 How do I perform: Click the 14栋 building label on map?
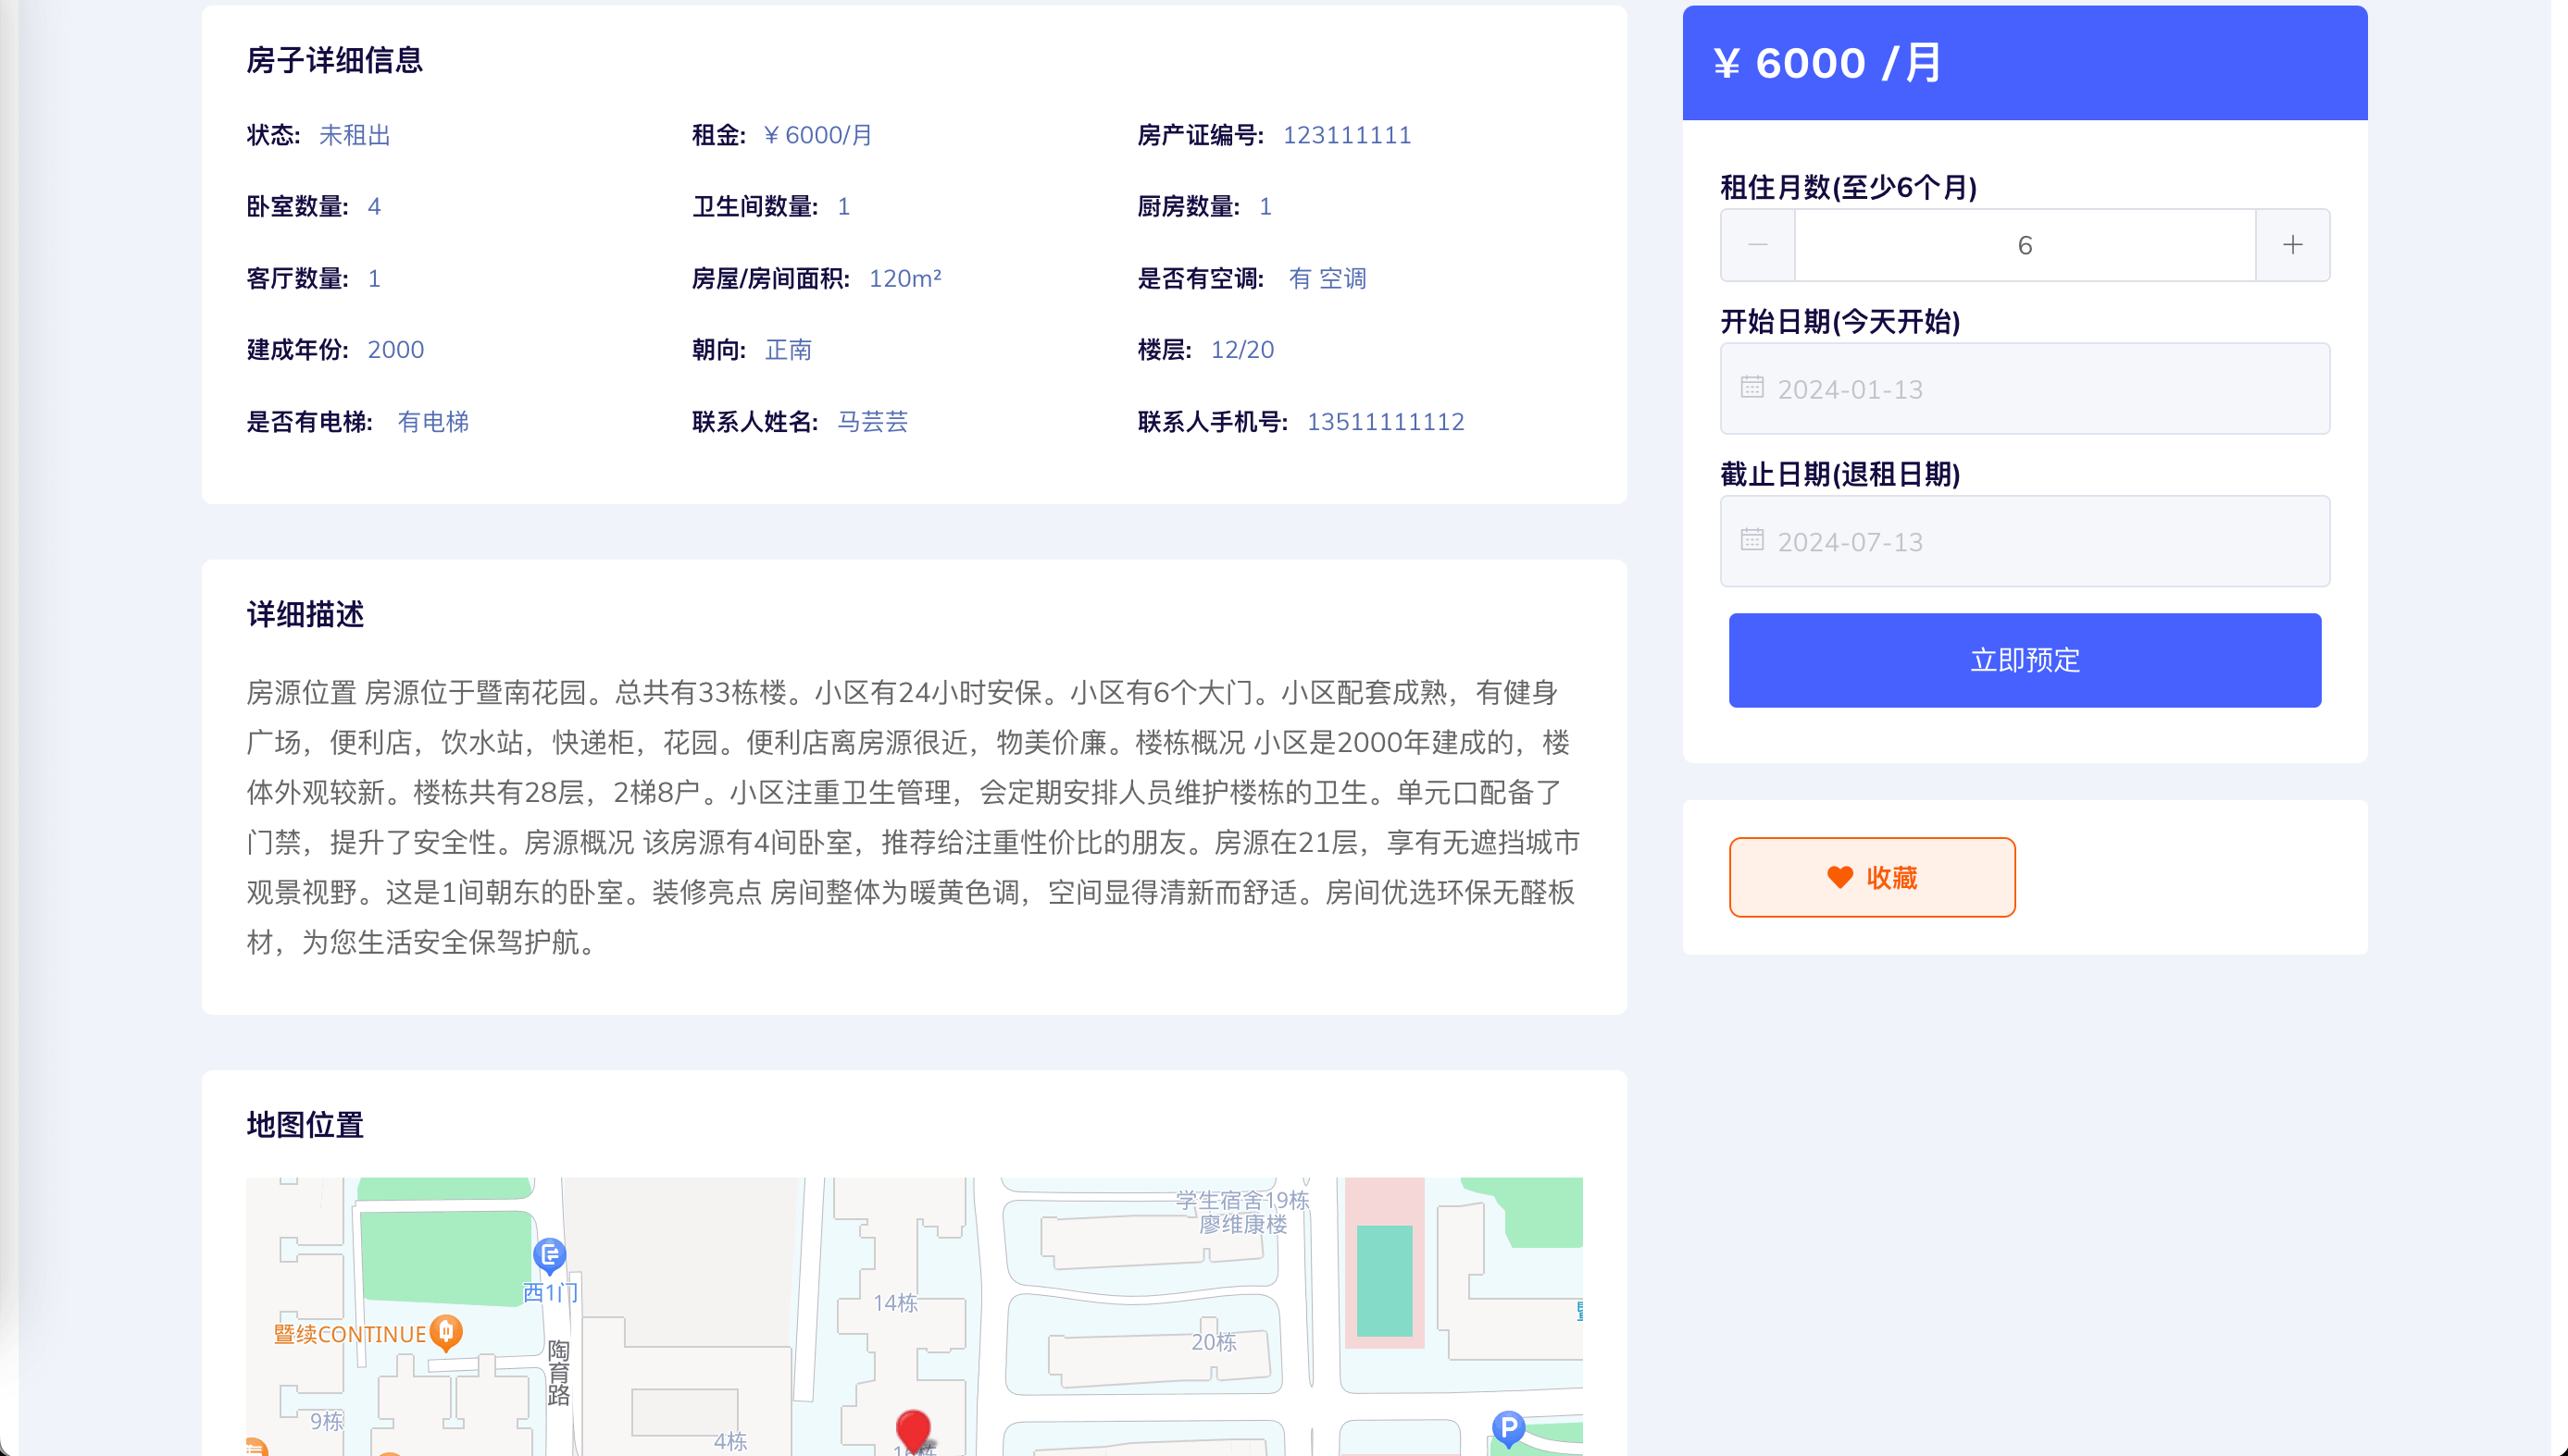[x=894, y=1303]
